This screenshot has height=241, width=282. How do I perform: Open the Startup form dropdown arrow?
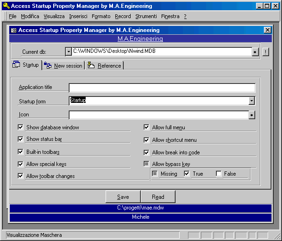pos(252,101)
